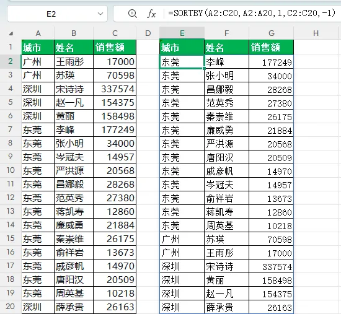Click the select-all corner triangle
The width and height of the screenshot is (341, 314).
click(11, 33)
